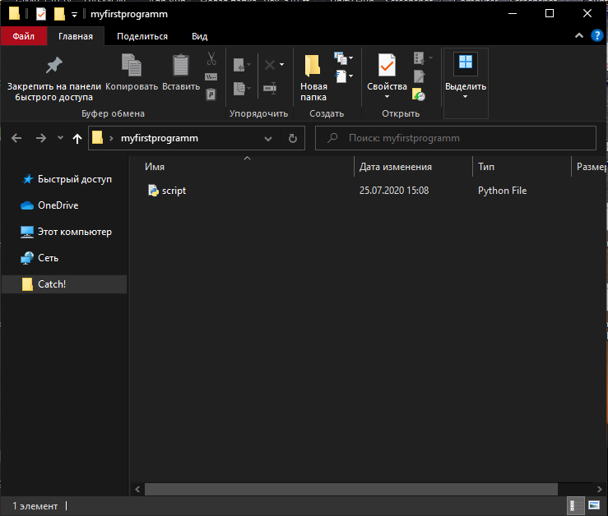This screenshot has height=516, width=608.
Task: Click the date 25.07.2020 15:08 cell
Action: coord(394,191)
